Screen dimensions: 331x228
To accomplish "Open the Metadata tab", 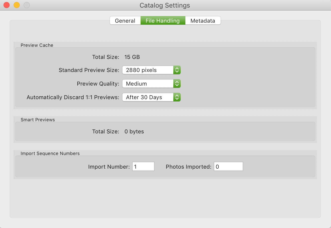I will pyautogui.click(x=203, y=21).
